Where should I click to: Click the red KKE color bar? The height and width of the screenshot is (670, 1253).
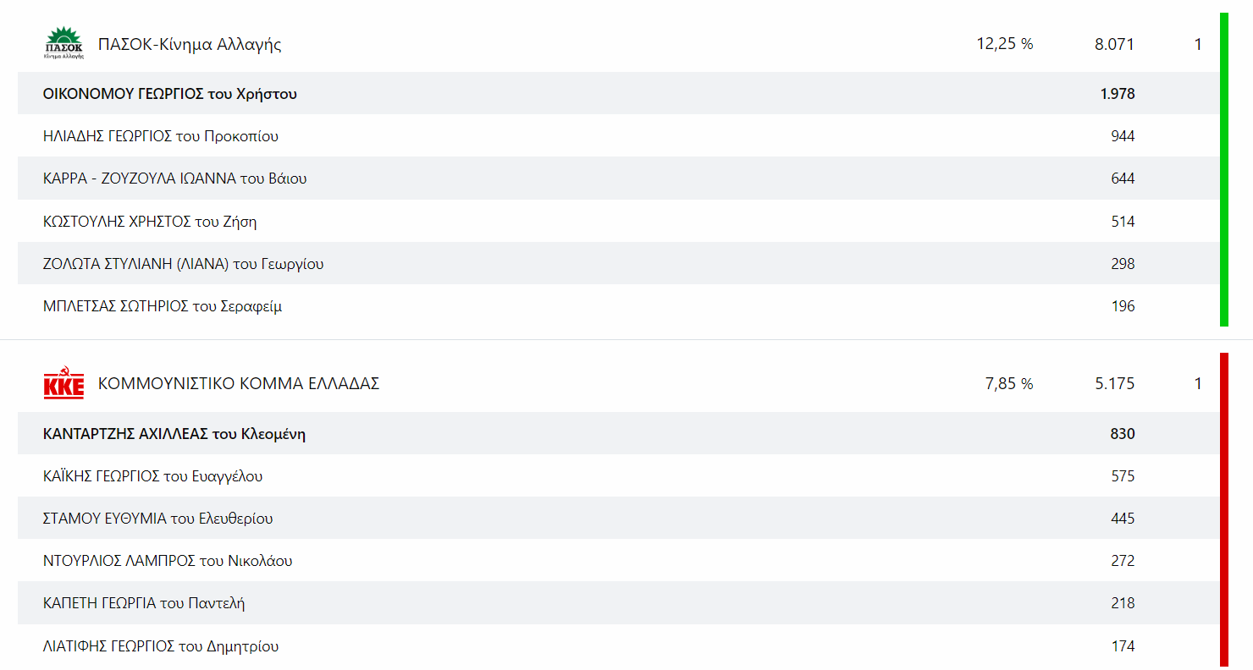(x=1223, y=509)
